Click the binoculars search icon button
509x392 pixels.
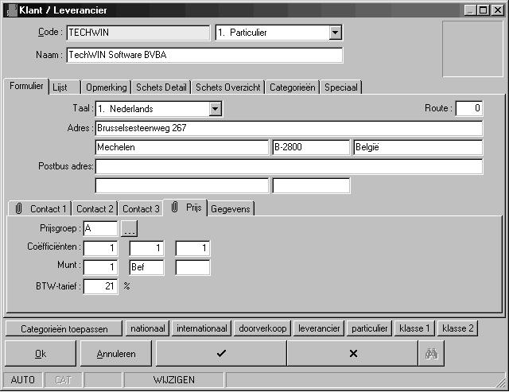(x=431, y=353)
